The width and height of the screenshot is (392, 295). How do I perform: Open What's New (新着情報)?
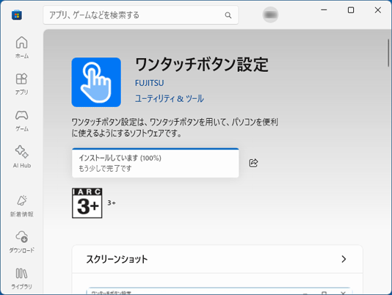coord(22,206)
